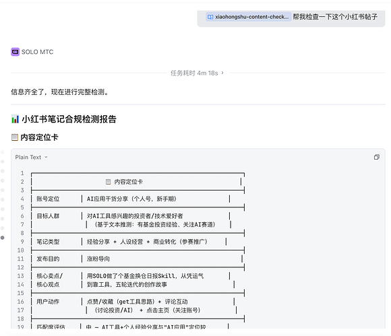Click the 涨粉导向 value on line 11

click(x=98, y=259)
